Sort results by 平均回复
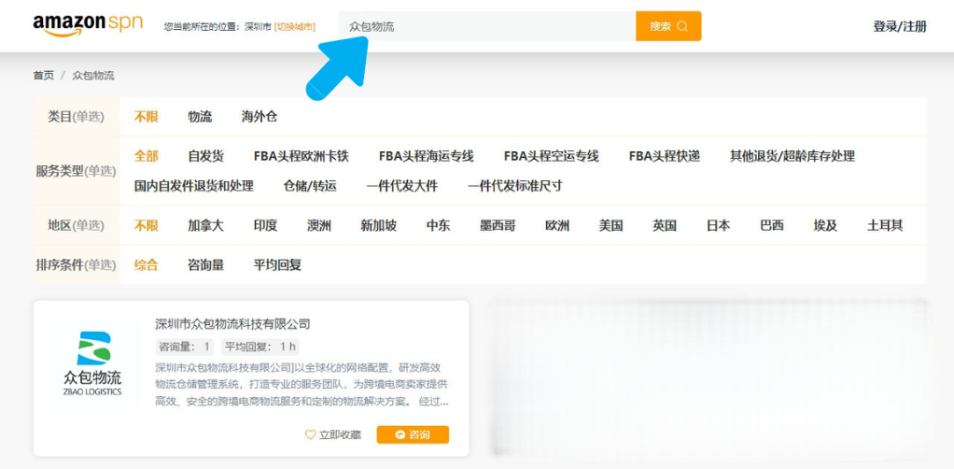This screenshot has height=469, width=954. pos(277,265)
